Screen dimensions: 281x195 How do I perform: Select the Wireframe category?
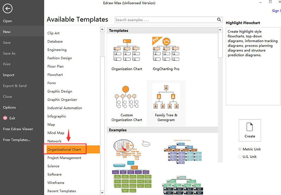[56, 183]
